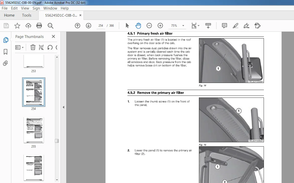The width and height of the screenshot is (294, 183).
Task: Open the thumbnail options menu dropdown
Action: coord(19,47)
